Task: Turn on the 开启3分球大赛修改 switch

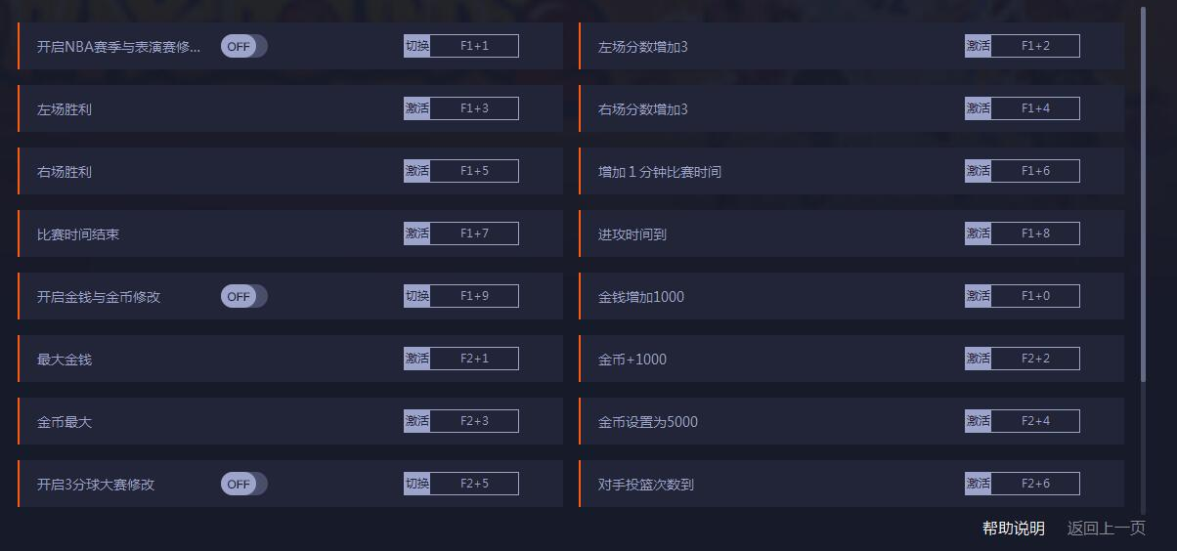Action: coord(243,484)
